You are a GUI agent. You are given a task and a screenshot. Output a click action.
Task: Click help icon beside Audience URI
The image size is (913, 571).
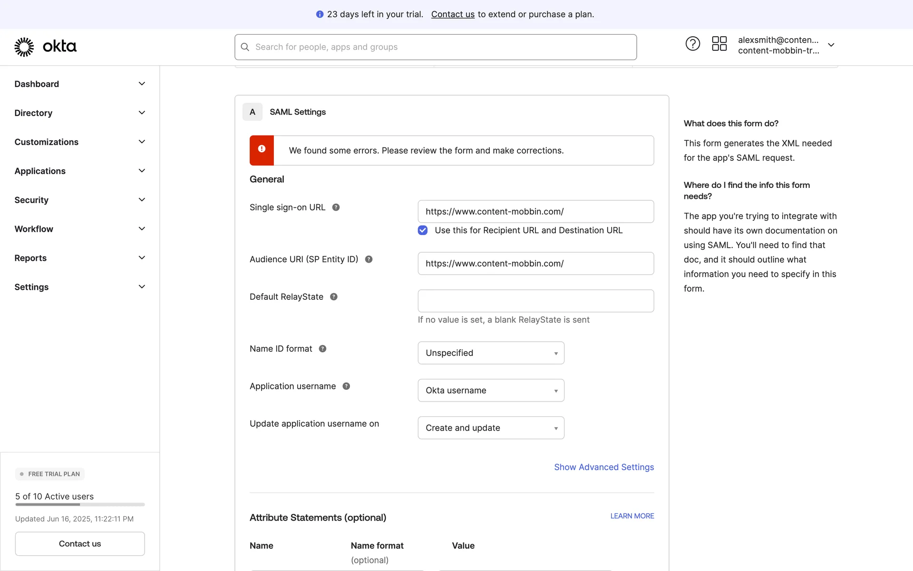369,259
